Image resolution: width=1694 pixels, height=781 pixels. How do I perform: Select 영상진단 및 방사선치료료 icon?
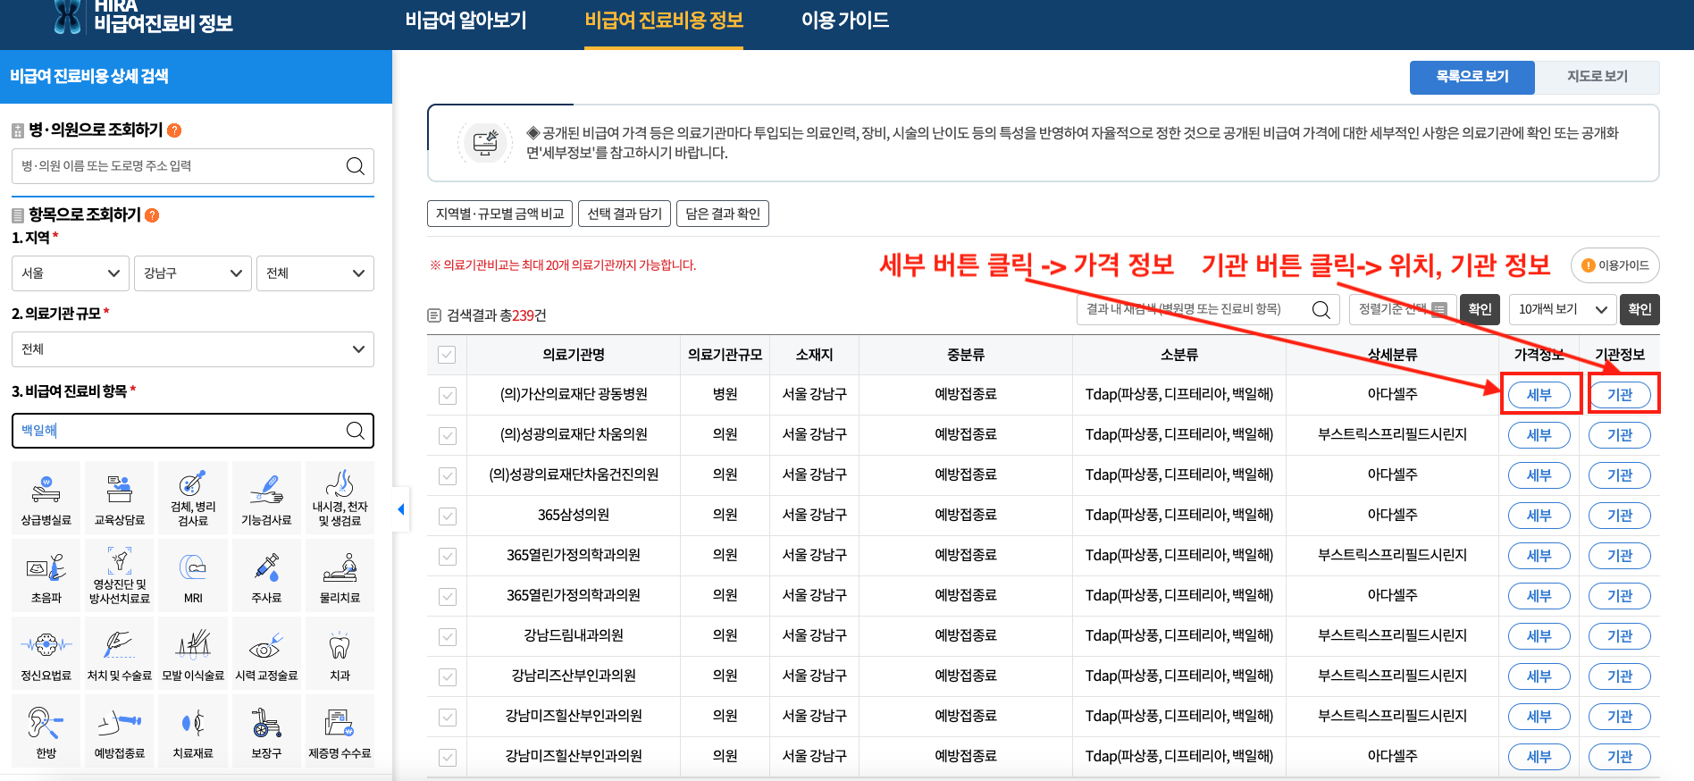120,575
